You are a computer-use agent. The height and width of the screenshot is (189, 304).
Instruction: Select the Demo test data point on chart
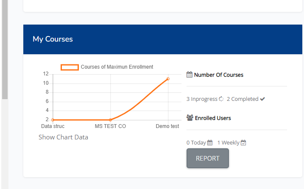pos(168,79)
